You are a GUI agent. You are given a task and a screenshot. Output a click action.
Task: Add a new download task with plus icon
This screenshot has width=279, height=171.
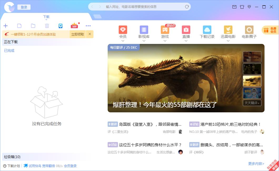click(6, 26)
